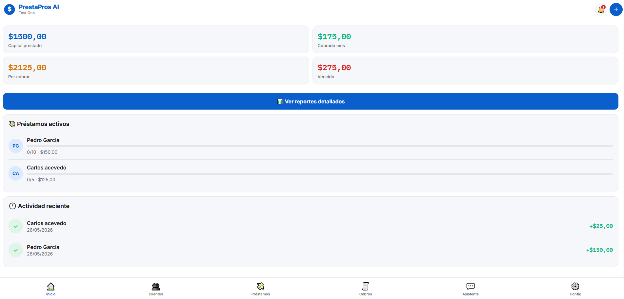The image size is (624, 299).
Task: Go to Inicio house icon
Action: coord(51,287)
